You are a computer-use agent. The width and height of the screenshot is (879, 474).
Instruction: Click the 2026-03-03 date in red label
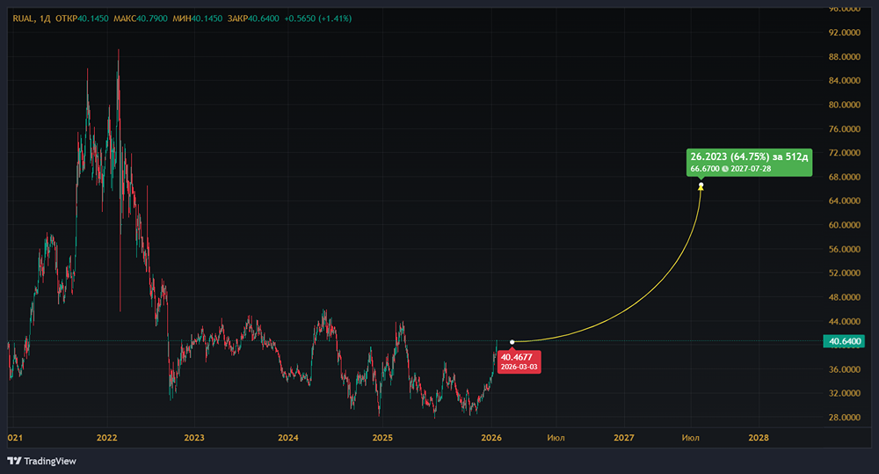point(519,367)
